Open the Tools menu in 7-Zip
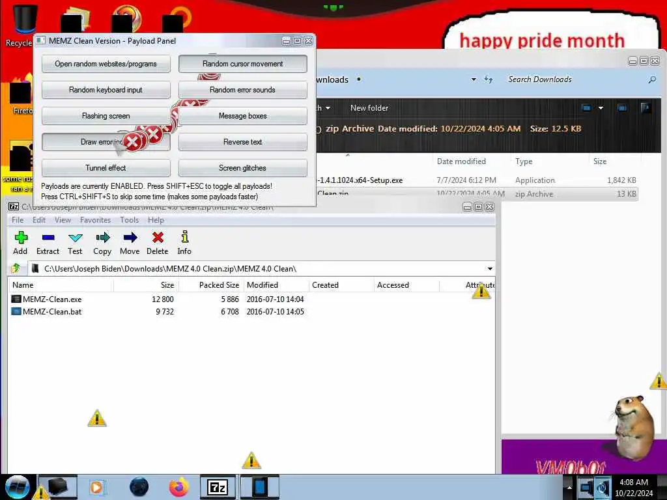667x500 pixels. pyautogui.click(x=130, y=220)
